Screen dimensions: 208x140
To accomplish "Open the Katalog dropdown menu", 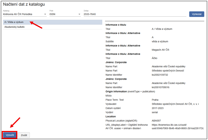I will coord(24,14).
